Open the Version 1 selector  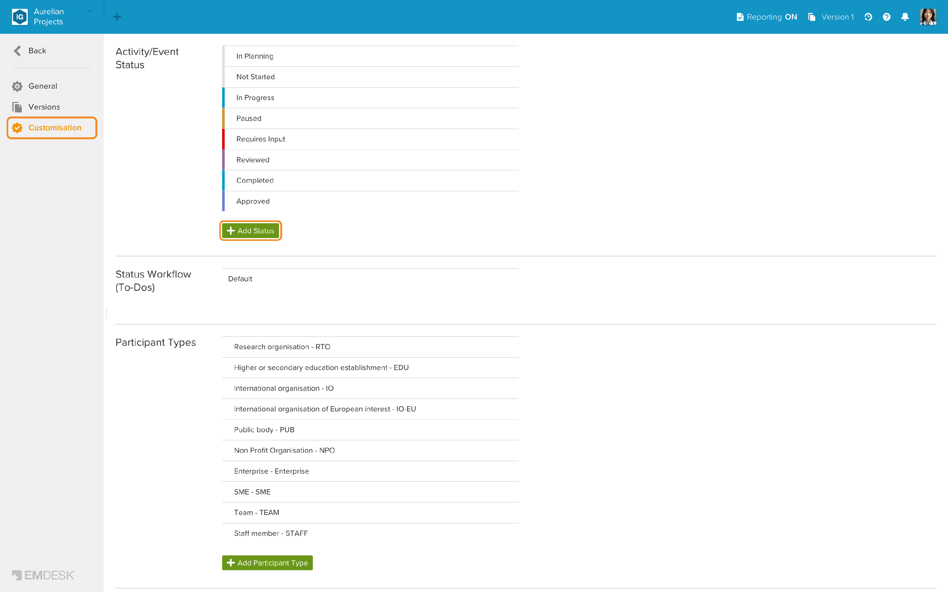pos(831,17)
